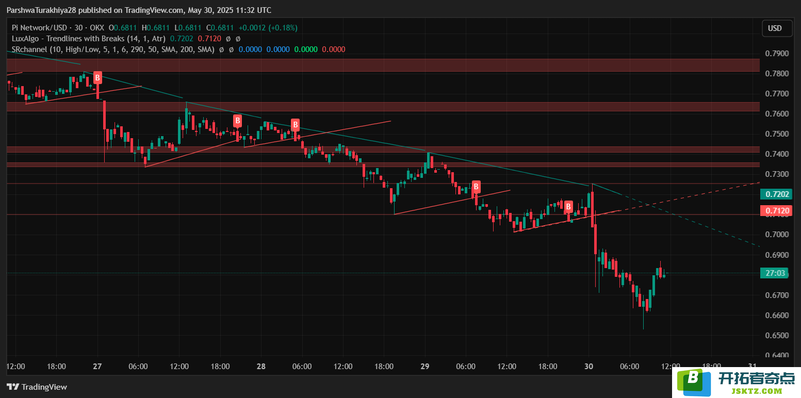The height and width of the screenshot is (398, 801).
Task: Click date 29 on the time axis
Action: point(425,367)
